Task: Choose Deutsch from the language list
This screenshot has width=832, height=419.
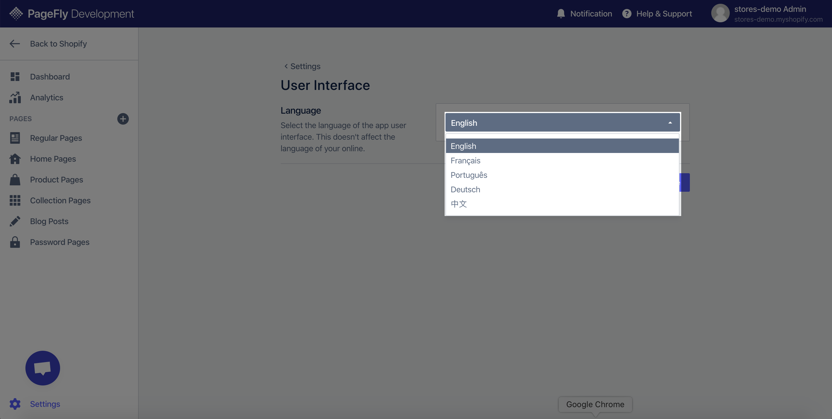Action: click(x=562, y=189)
